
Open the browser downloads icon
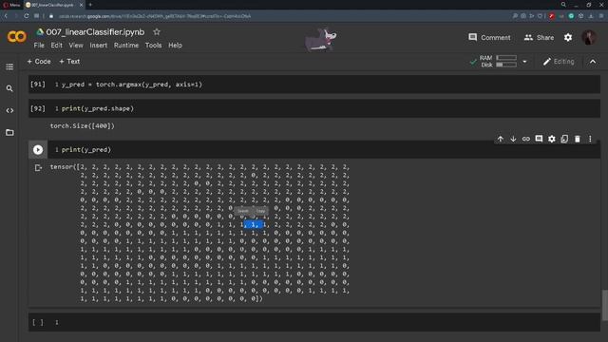click(591, 16)
